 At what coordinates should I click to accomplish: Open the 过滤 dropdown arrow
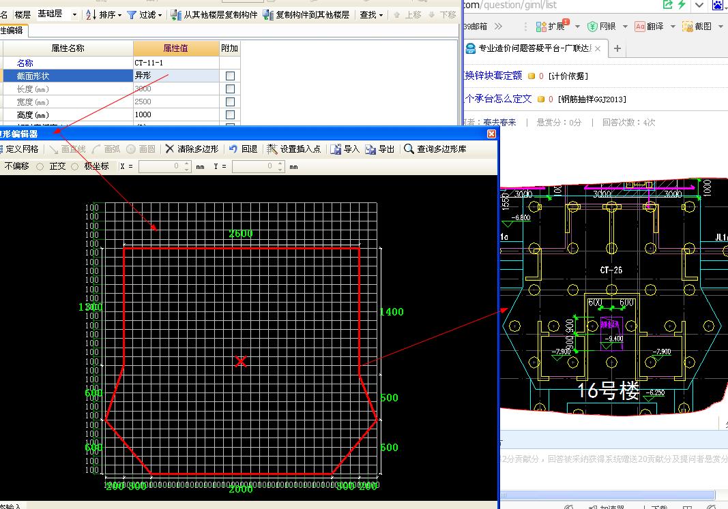click(160, 15)
